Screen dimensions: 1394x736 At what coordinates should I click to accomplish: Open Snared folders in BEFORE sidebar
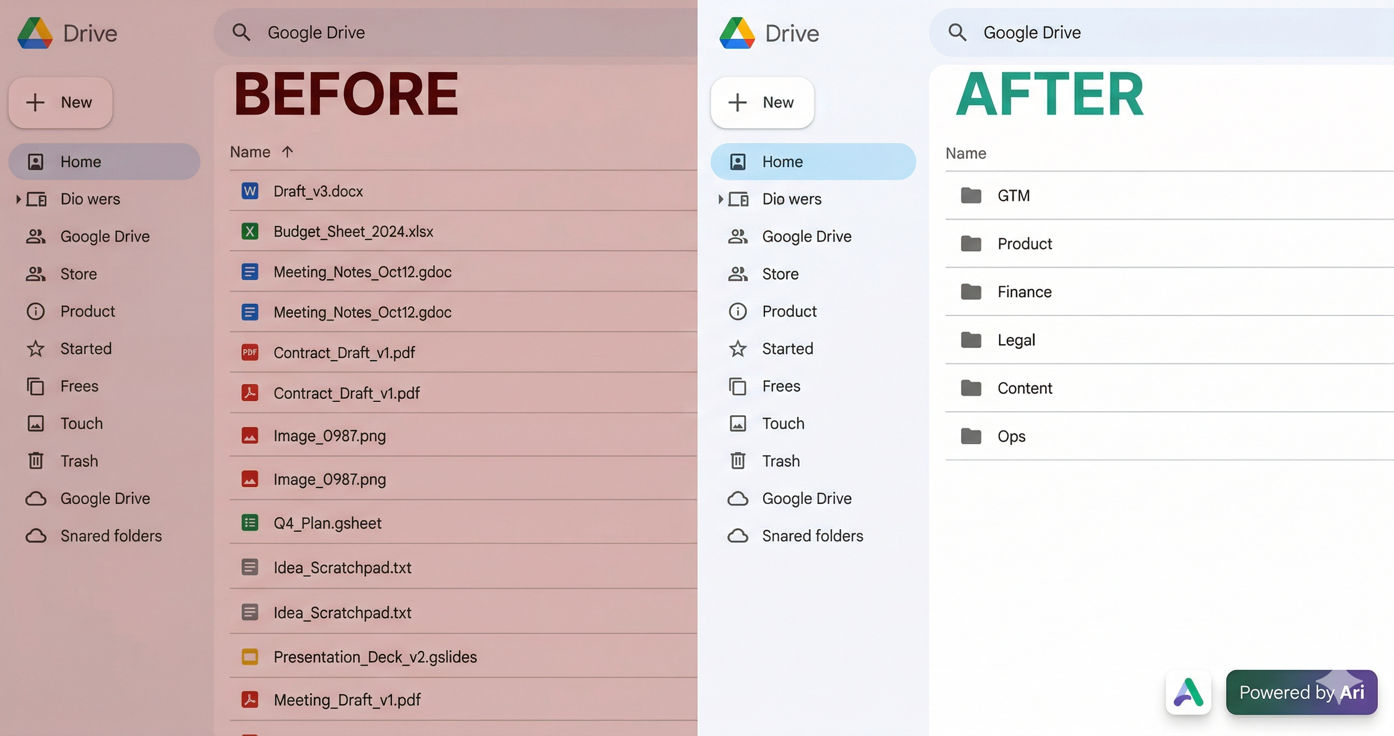(x=111, y=536)
